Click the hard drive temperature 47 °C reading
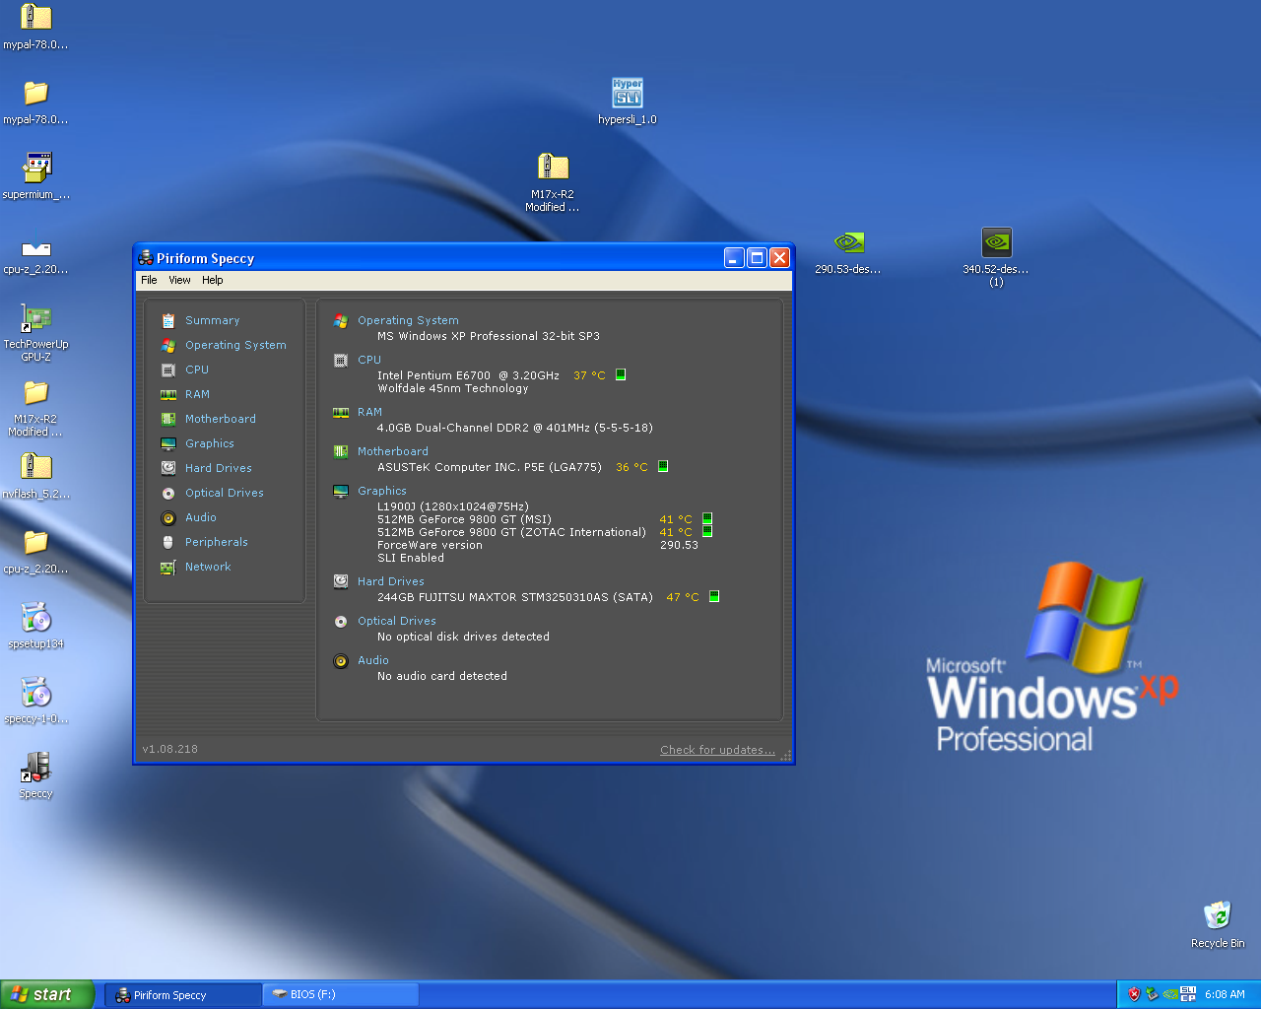1261x1009 pixels. coord(683,597)
